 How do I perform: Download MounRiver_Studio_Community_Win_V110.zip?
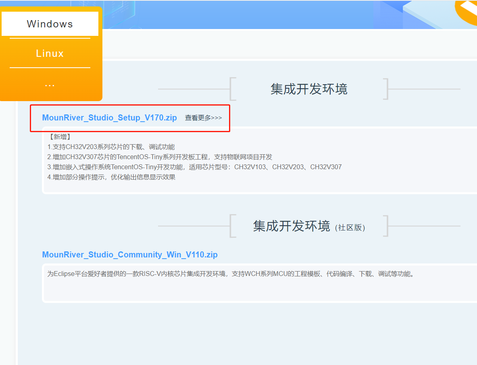click(129, 255)
